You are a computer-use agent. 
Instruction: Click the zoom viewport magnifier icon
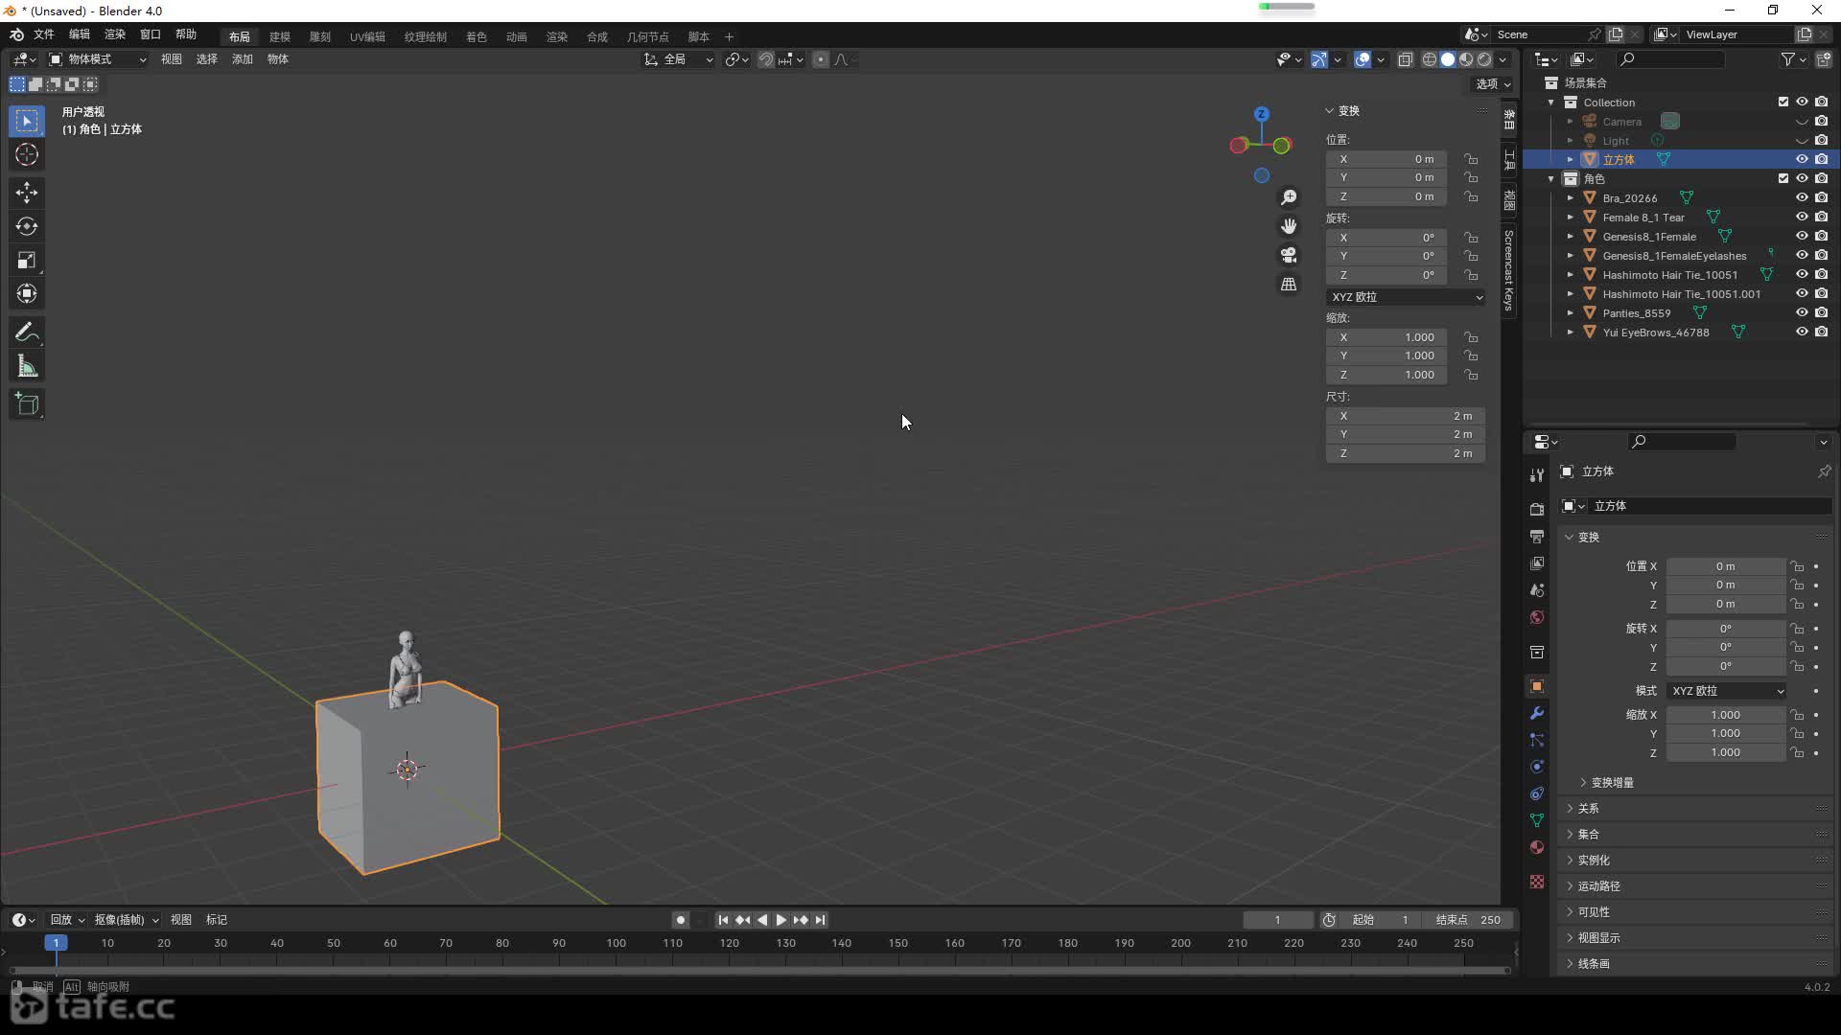click(x=1289, y=197)
